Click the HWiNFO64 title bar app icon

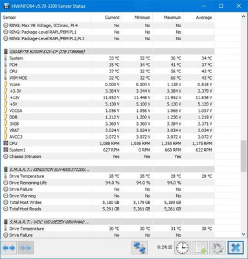point(6,6)
